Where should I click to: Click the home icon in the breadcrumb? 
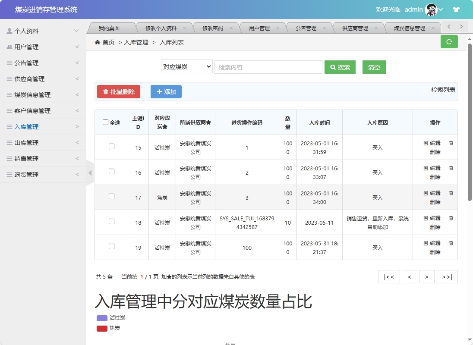click(98, 42)
